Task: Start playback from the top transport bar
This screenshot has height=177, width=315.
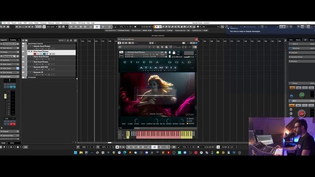Action: [103, 27]
